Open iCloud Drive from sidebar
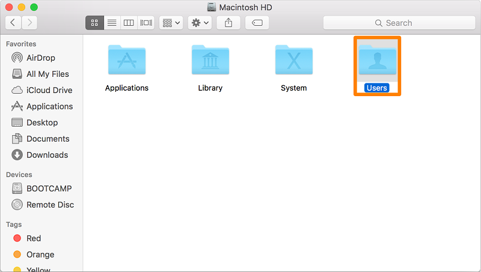 [49, 90]
